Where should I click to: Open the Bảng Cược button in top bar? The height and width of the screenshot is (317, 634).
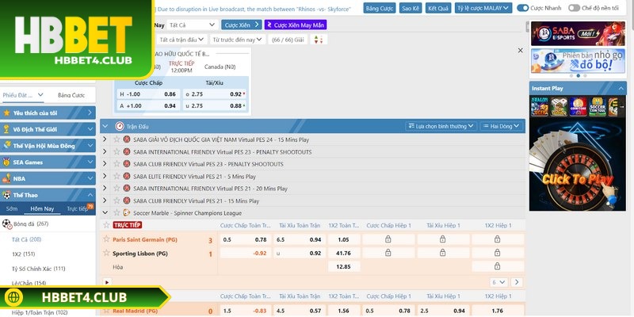click(x=380, y=8)
